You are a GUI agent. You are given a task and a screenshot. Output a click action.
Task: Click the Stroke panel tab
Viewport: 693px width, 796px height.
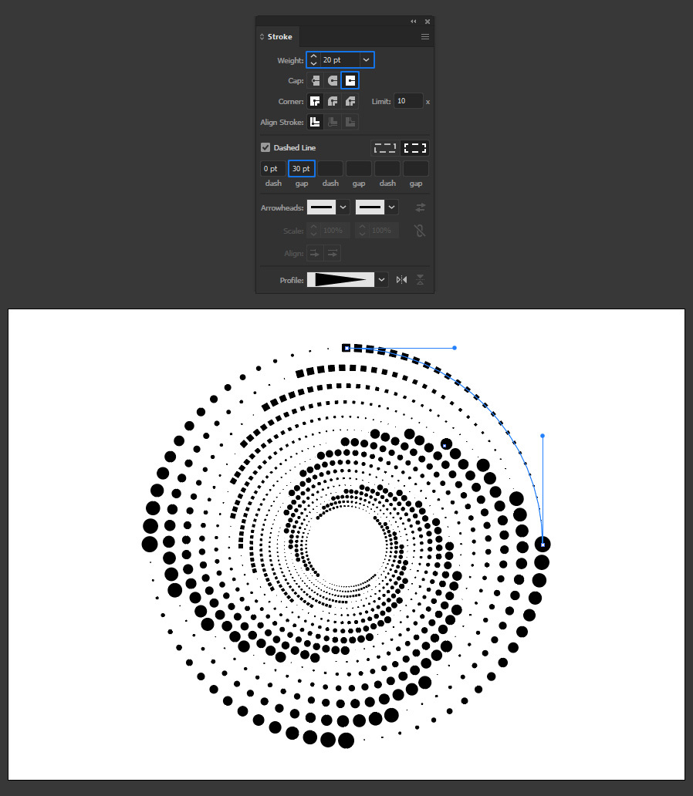point(279,37)
